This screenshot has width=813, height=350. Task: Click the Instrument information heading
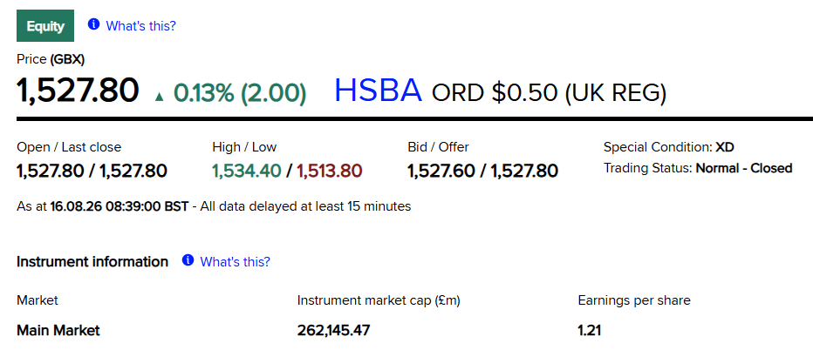(x=92, y=261)
